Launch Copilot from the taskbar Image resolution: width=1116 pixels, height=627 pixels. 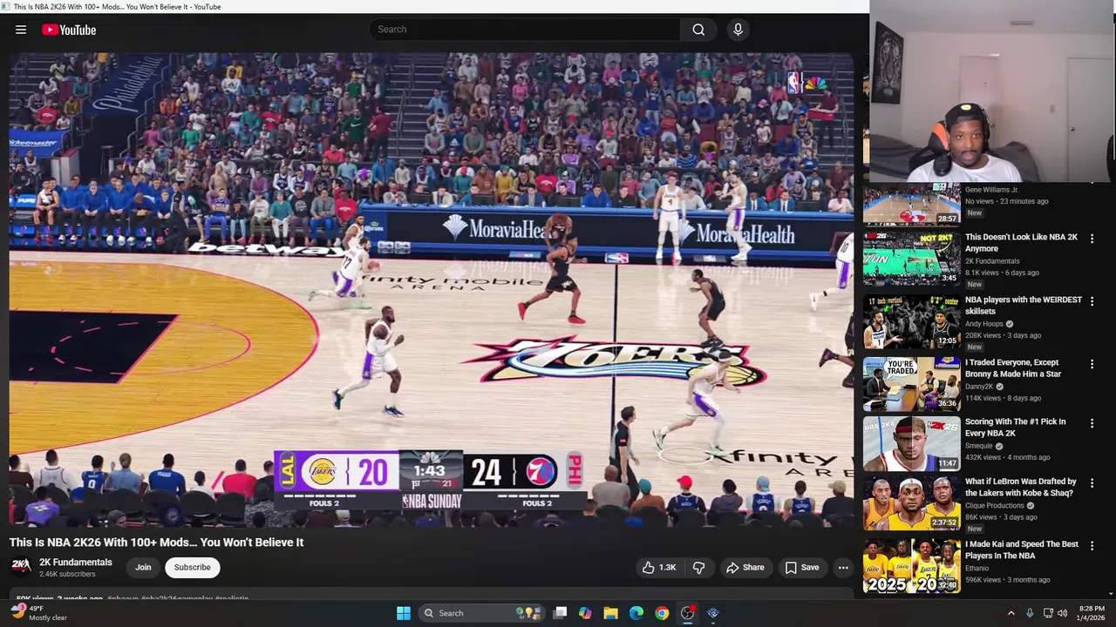(x=585, y=613)
